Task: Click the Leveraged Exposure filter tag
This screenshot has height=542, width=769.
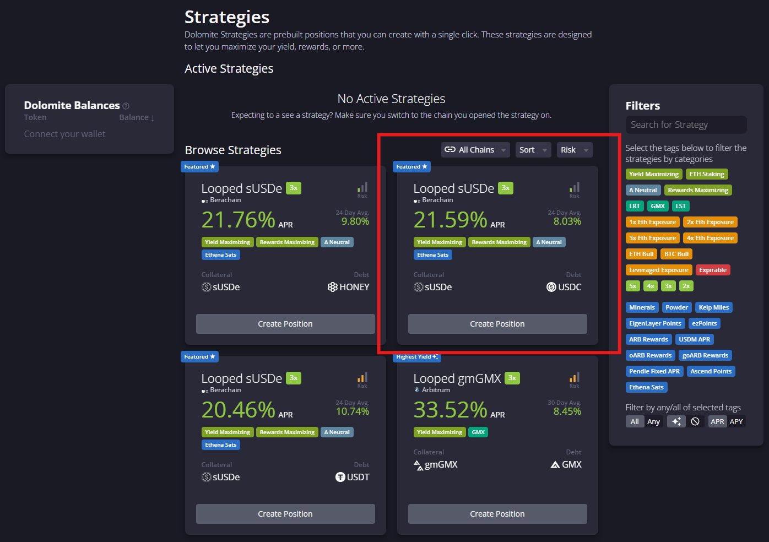Action: pos(659,270)
